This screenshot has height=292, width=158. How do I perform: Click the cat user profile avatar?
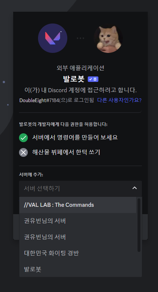click(x=108, y=38)
